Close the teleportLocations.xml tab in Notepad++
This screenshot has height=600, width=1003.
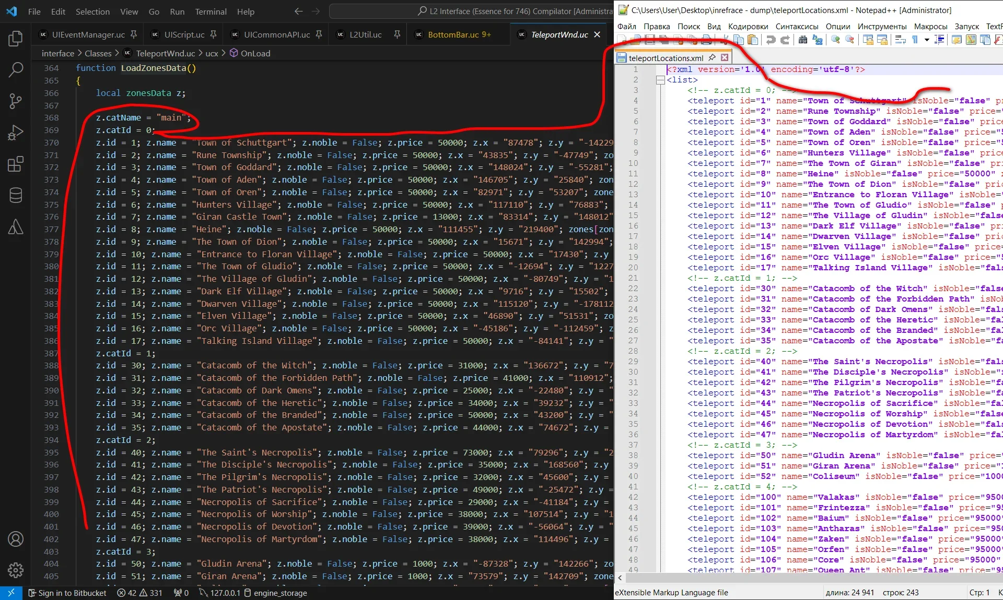(725, 57)
